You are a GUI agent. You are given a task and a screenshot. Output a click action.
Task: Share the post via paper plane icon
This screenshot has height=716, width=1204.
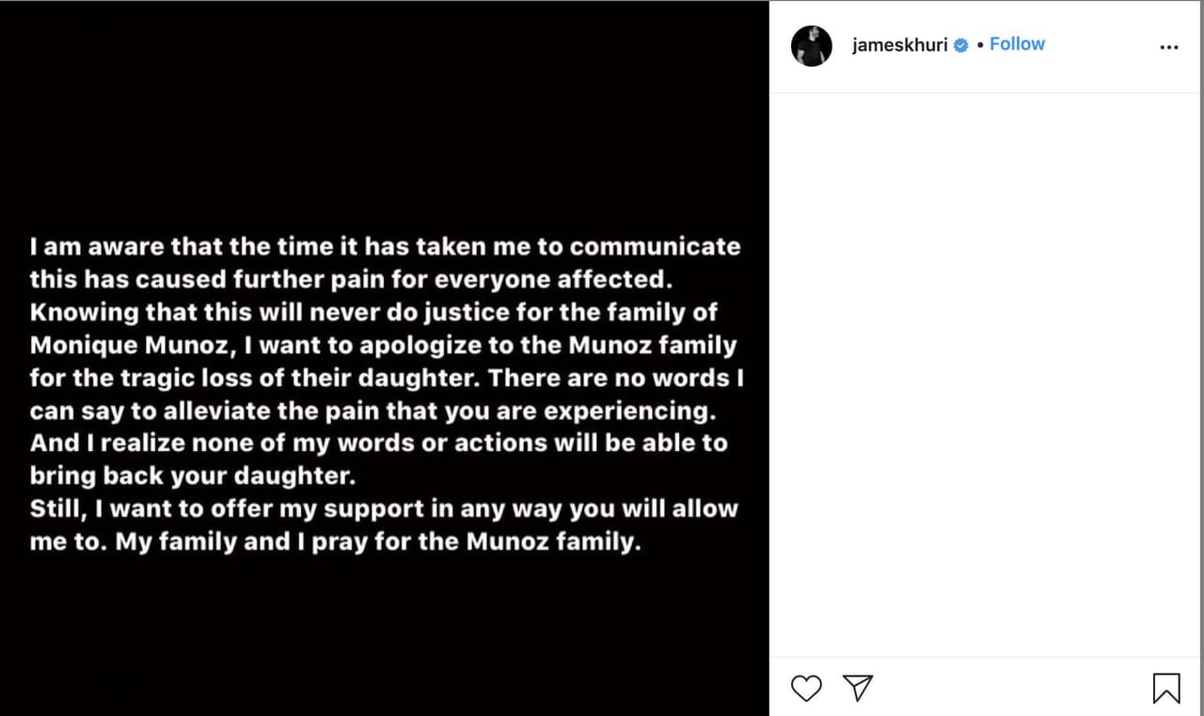(858, 688)
